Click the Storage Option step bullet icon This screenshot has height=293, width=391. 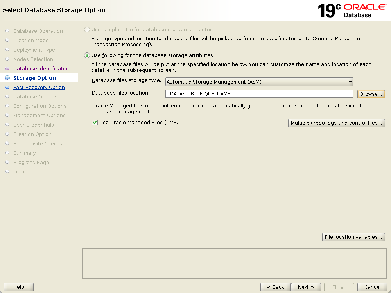point(7,78)
